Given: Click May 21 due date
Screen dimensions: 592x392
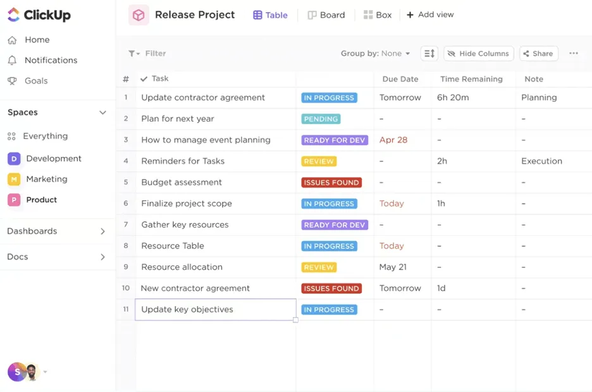Looking at the screenshot, I should (393, 267).
